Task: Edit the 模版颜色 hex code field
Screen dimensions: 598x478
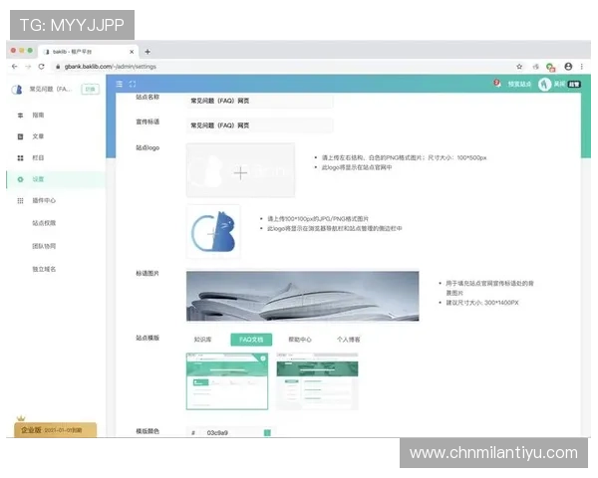Action: pyautogui.click(x=231, y=432)
